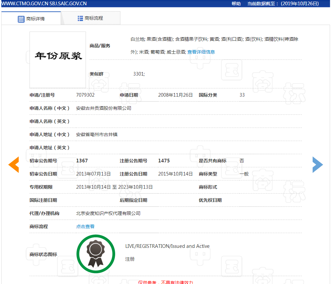The image size is (331, 284).
Task: Click the 商标流程 tab grid icon
Action: [x=80, y=18]
